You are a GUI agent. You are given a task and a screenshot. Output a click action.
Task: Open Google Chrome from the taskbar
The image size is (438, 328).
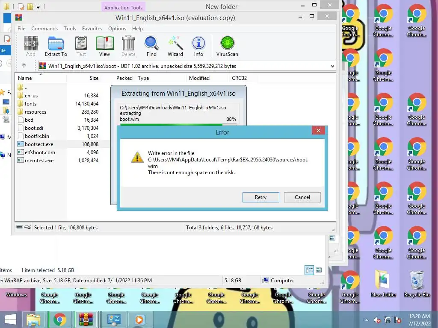coord(59,319)
